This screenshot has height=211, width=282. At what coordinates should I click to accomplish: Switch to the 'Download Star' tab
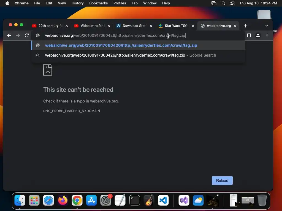(x=132, y=26)
